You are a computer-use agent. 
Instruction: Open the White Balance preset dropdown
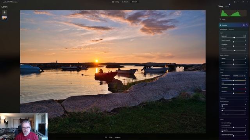pos(238,76)
